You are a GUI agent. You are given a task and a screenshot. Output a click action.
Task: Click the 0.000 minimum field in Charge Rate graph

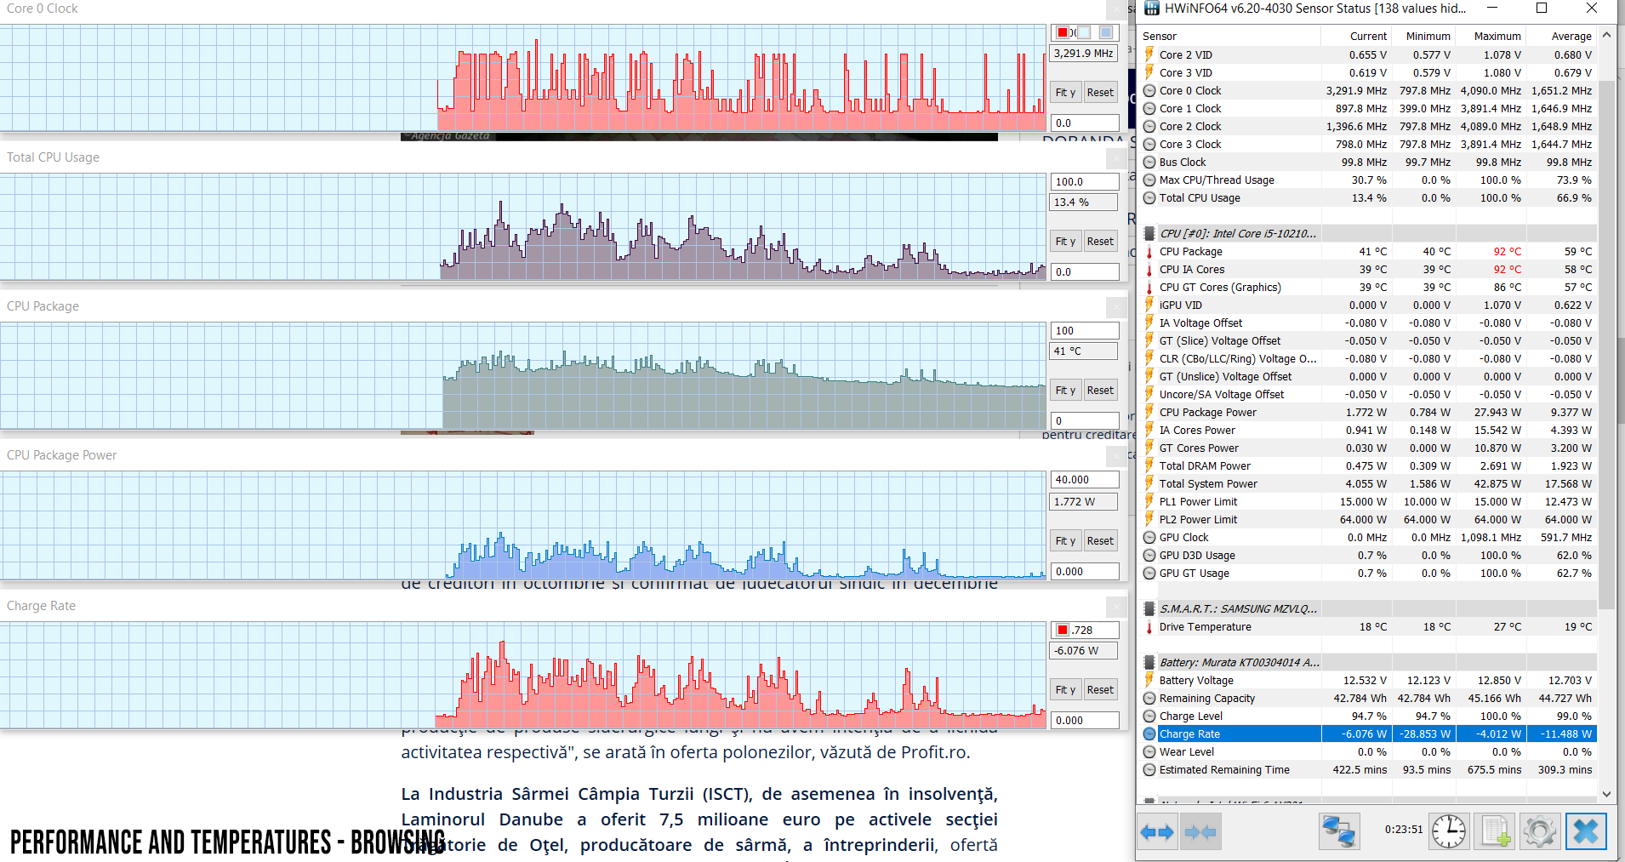point(1085,721)
